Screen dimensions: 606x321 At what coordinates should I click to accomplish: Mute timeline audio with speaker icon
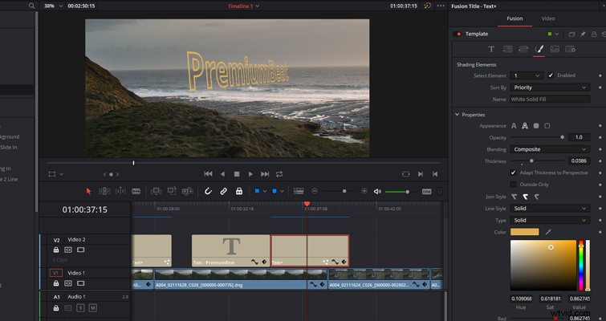[377, 192]
